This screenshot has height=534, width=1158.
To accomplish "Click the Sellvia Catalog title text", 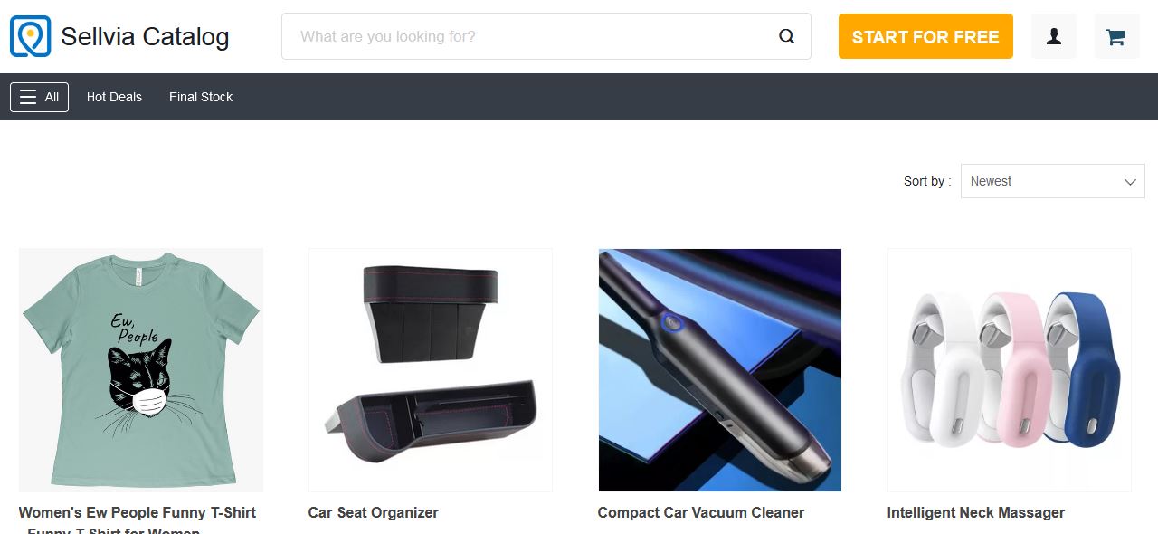I will pyautogui.click(x=145, y=36).
